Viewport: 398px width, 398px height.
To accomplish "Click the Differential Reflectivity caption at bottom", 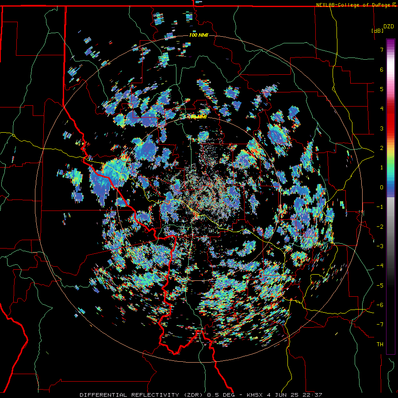I will click(x=201, y=395).
